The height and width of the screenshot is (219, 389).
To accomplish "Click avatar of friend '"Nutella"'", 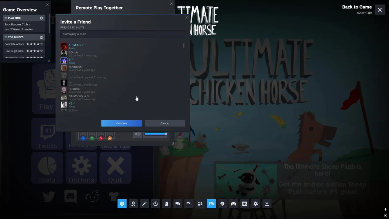I will click(x=64, y=90).
